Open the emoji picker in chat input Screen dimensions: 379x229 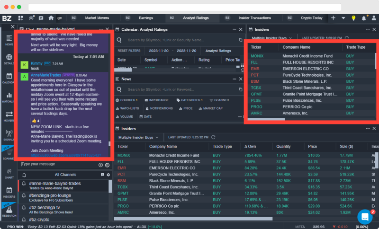(108, 165)
